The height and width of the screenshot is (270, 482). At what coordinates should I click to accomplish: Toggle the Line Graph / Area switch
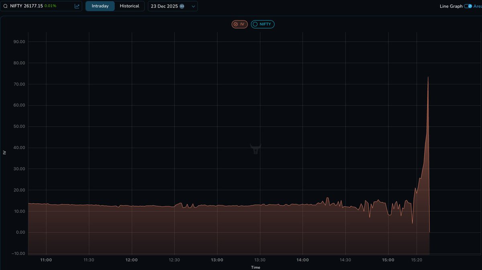[468, 6]
